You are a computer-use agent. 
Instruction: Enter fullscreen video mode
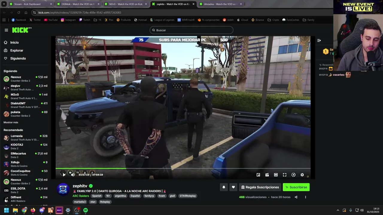(x=285, y=175)
